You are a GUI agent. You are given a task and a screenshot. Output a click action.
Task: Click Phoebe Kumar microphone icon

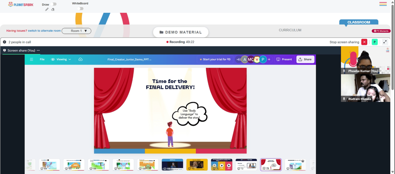(x=344, y=71)
